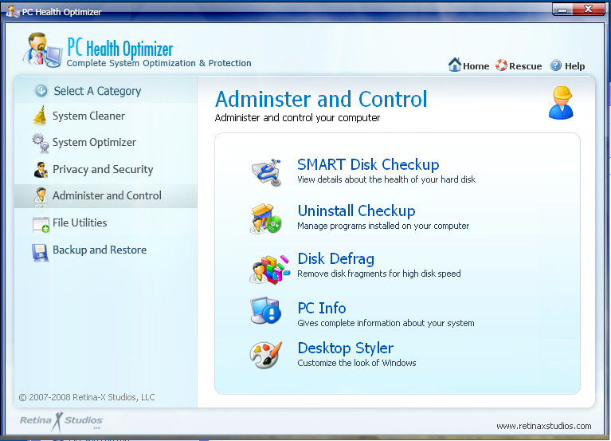The height and width of the screenshot is (441, 611).
Task: Open Uninstall Checkup tool
Action: coord(357,211)
